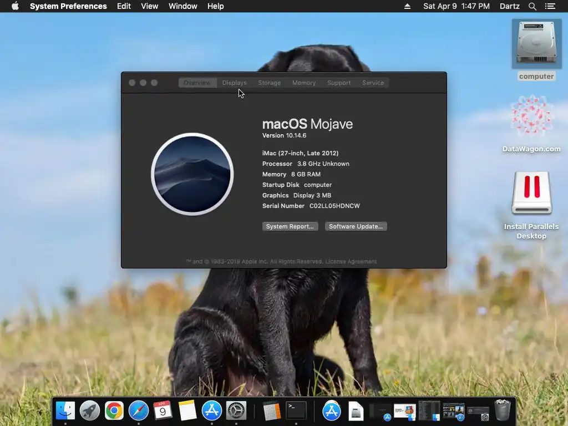Switch to the Memory tab
The width and height of the screenshot is (568, 426).
click(x=304, y=83)
